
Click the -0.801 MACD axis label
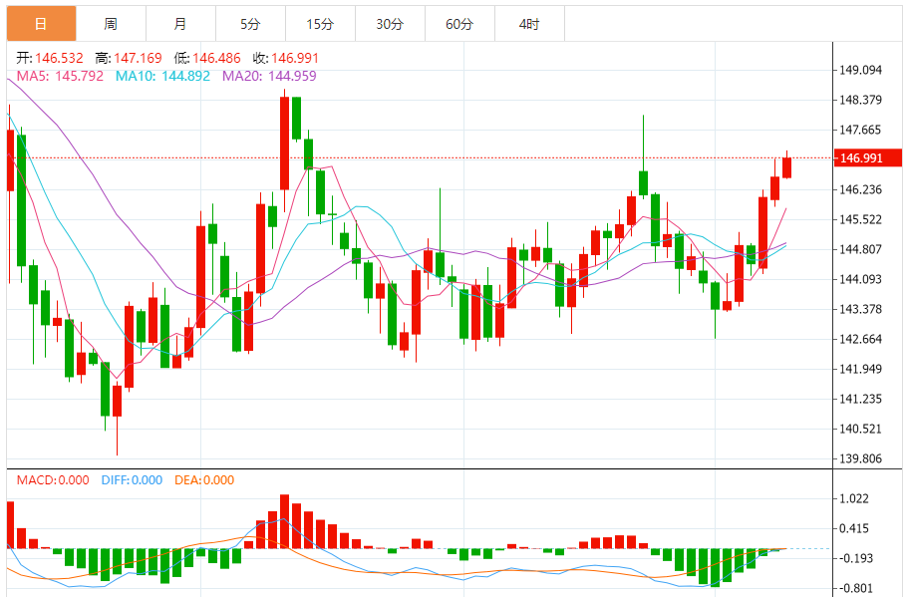coord(855,588)
